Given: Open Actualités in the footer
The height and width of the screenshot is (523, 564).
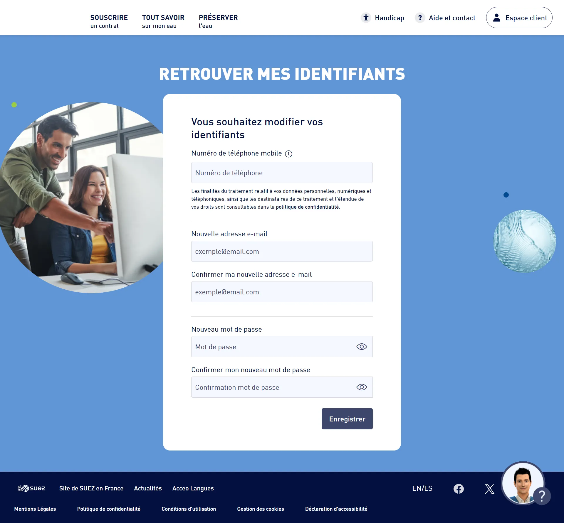Looking at the screenshot, I should tap(148, 488).
